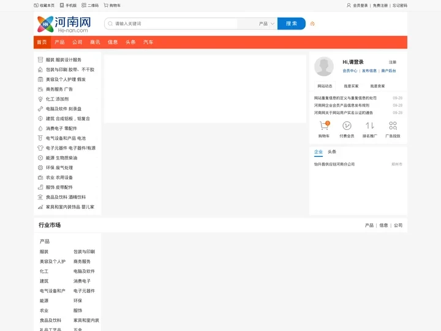Click 忘记密码 link
This screenshot has width=441, height=331.
tap(400, 6)
